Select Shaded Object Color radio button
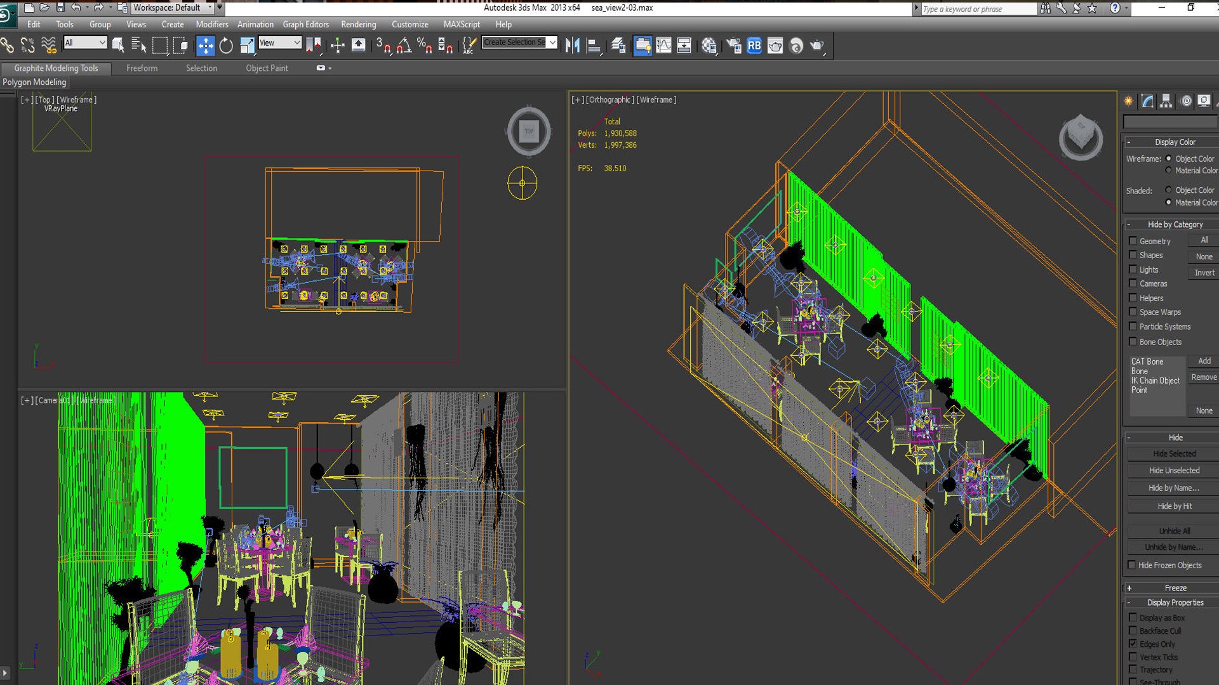 coord(1168,190)
